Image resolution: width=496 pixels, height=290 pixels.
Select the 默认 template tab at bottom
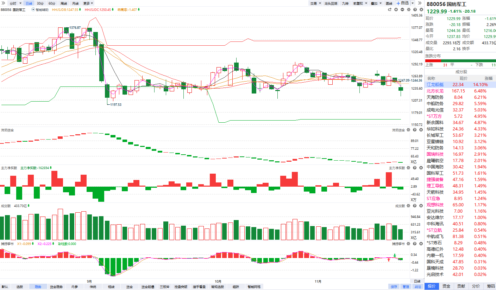(x=5, y=287)
